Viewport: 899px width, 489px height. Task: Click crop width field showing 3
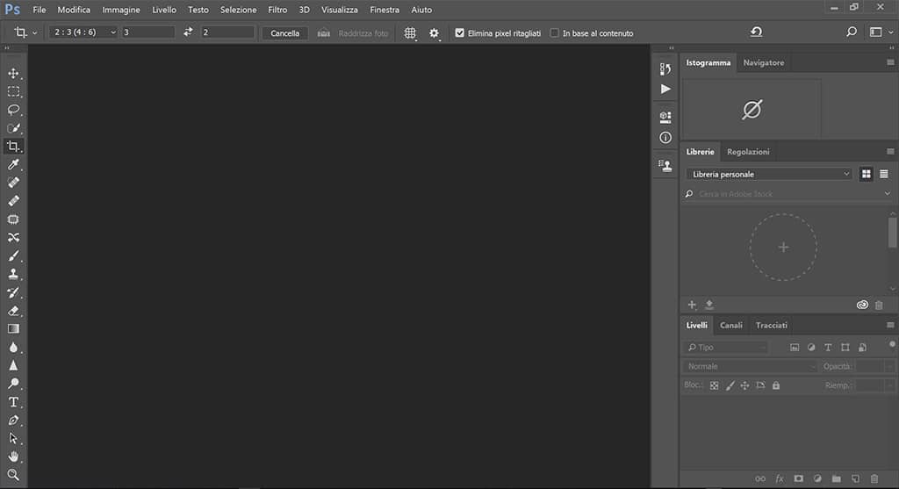point(147,32)
